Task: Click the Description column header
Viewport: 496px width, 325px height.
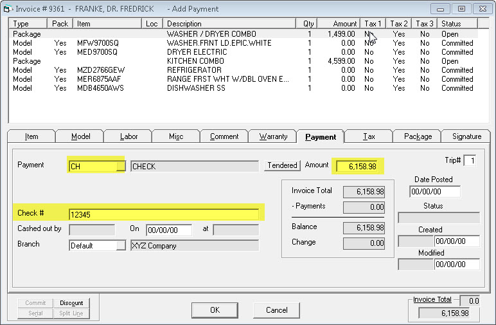Action: click(229, 24)
